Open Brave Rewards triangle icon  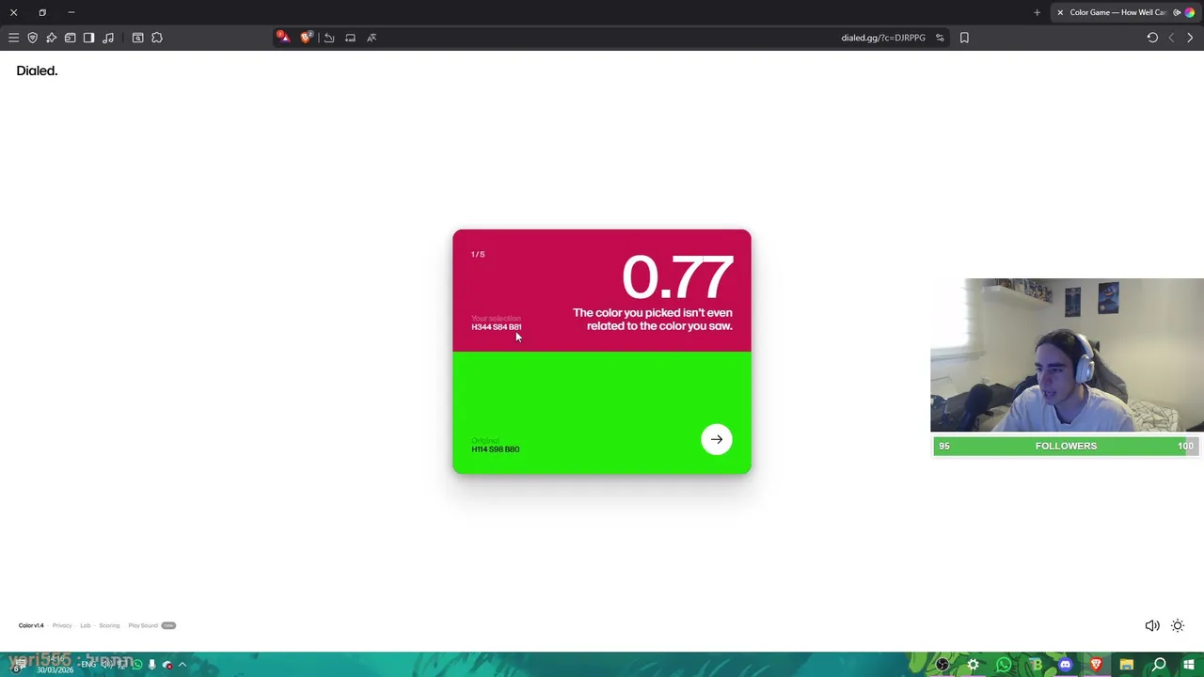coord(282,38)
